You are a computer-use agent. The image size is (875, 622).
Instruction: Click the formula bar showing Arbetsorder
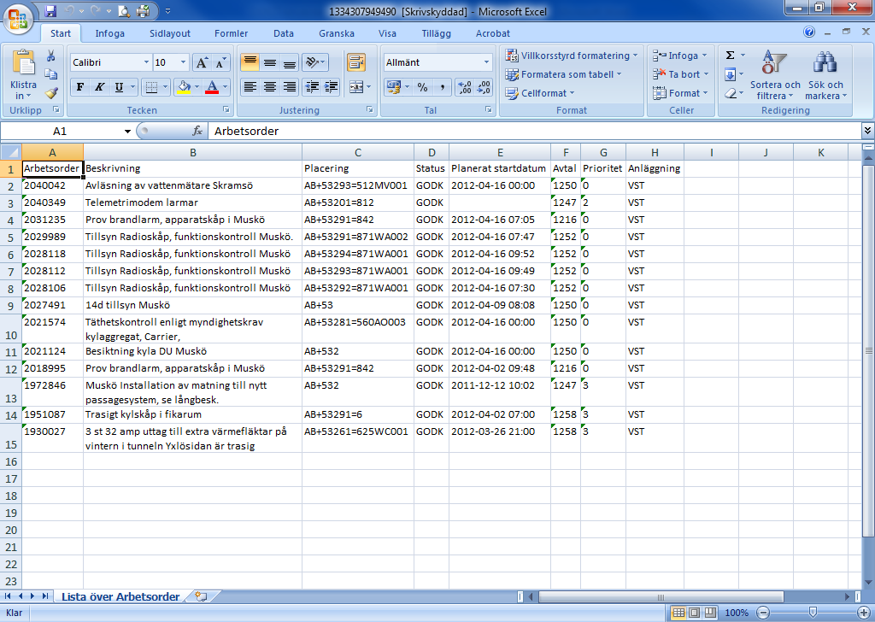[x=534, y=131]
